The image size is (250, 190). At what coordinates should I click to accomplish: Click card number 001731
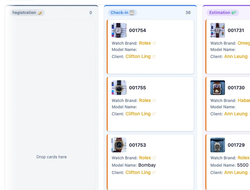click(236, 30)
